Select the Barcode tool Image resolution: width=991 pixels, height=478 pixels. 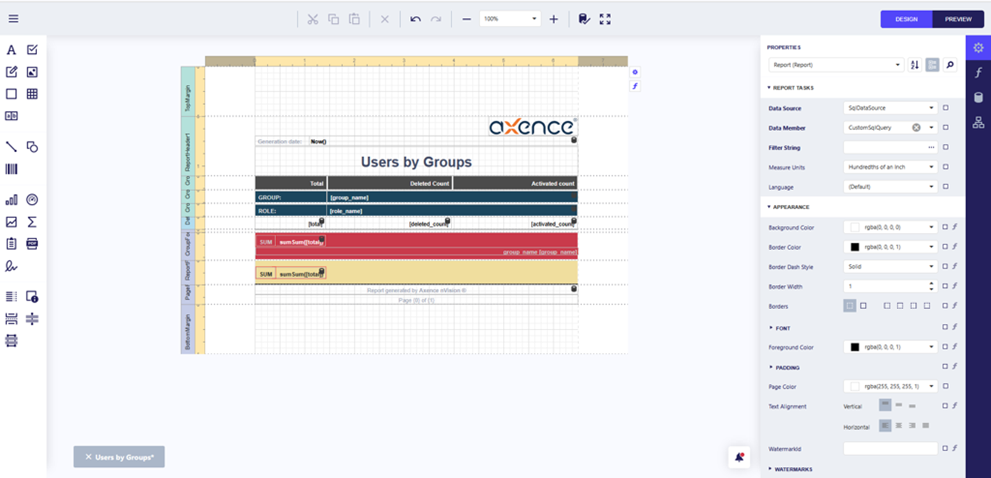[11, 169]
